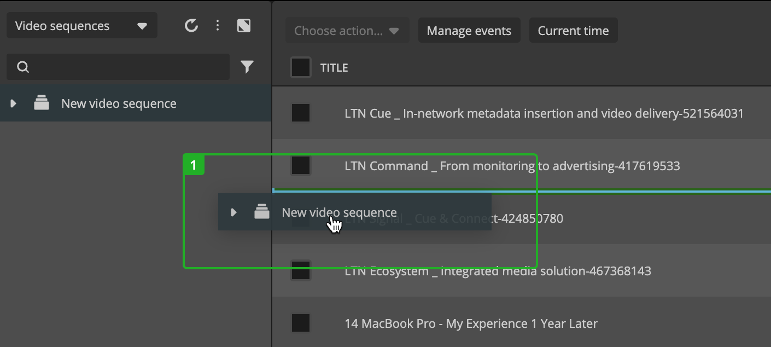Click in the sidebar search field
The width and height of the screenshot is (771, 347).
(x=126, y=67)
